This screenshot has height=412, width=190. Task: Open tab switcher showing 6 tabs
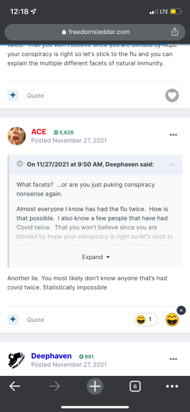[135, 386]
